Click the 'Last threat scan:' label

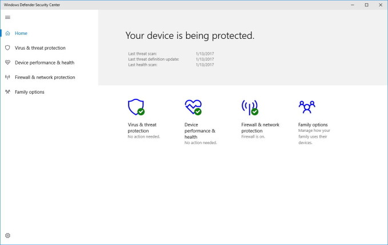point(142,54)
